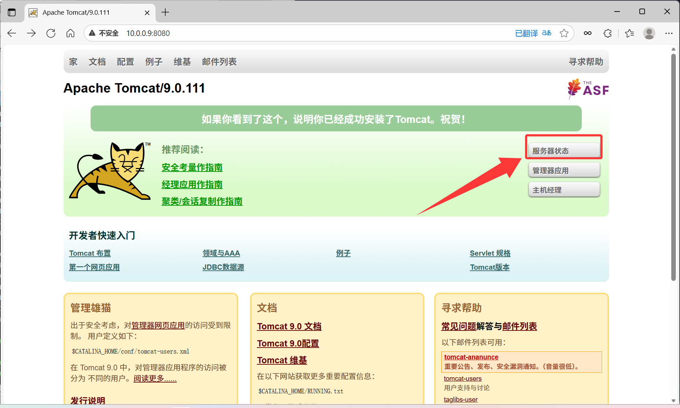Open the 领域与AAA link
The height and width of the screenshot is (408, 680).
coord(221,253)
